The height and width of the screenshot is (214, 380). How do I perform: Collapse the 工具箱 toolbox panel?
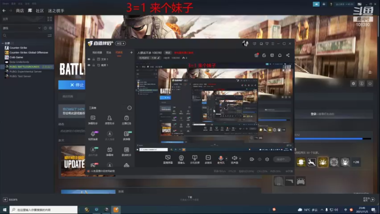129,108
